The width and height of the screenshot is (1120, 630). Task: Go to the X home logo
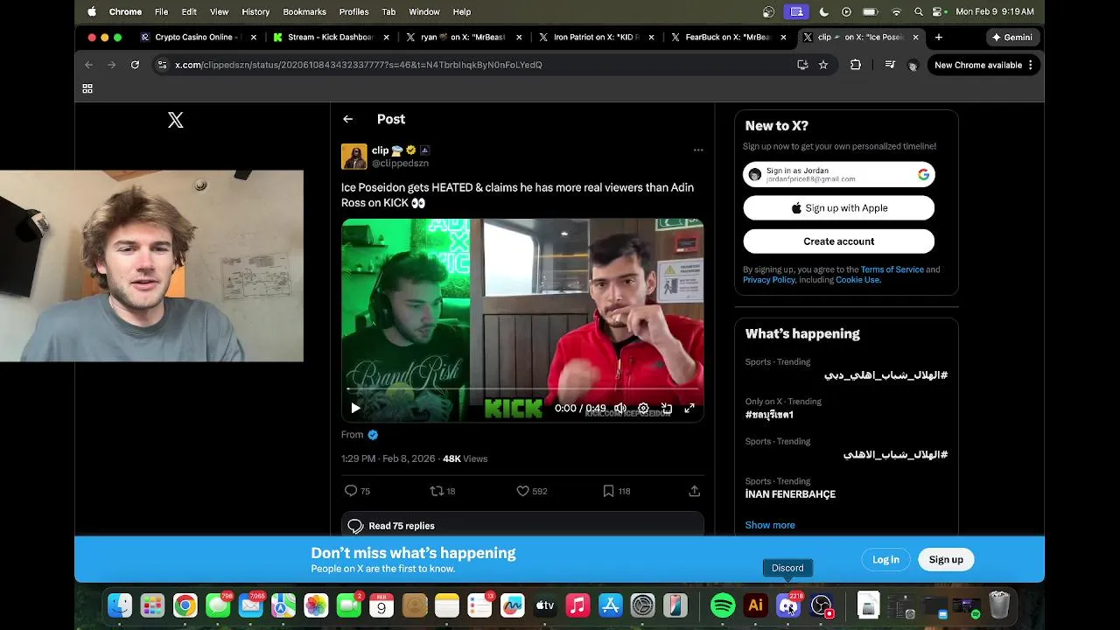pyautogui.click(x=176, y=121)
